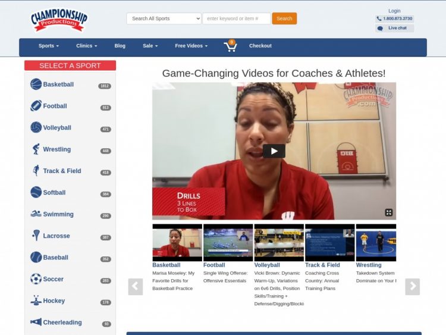Click the cheerleading megaphone icon
Image resolution: width=446 pixels, height=335 pixels.
tap(36, 323)
